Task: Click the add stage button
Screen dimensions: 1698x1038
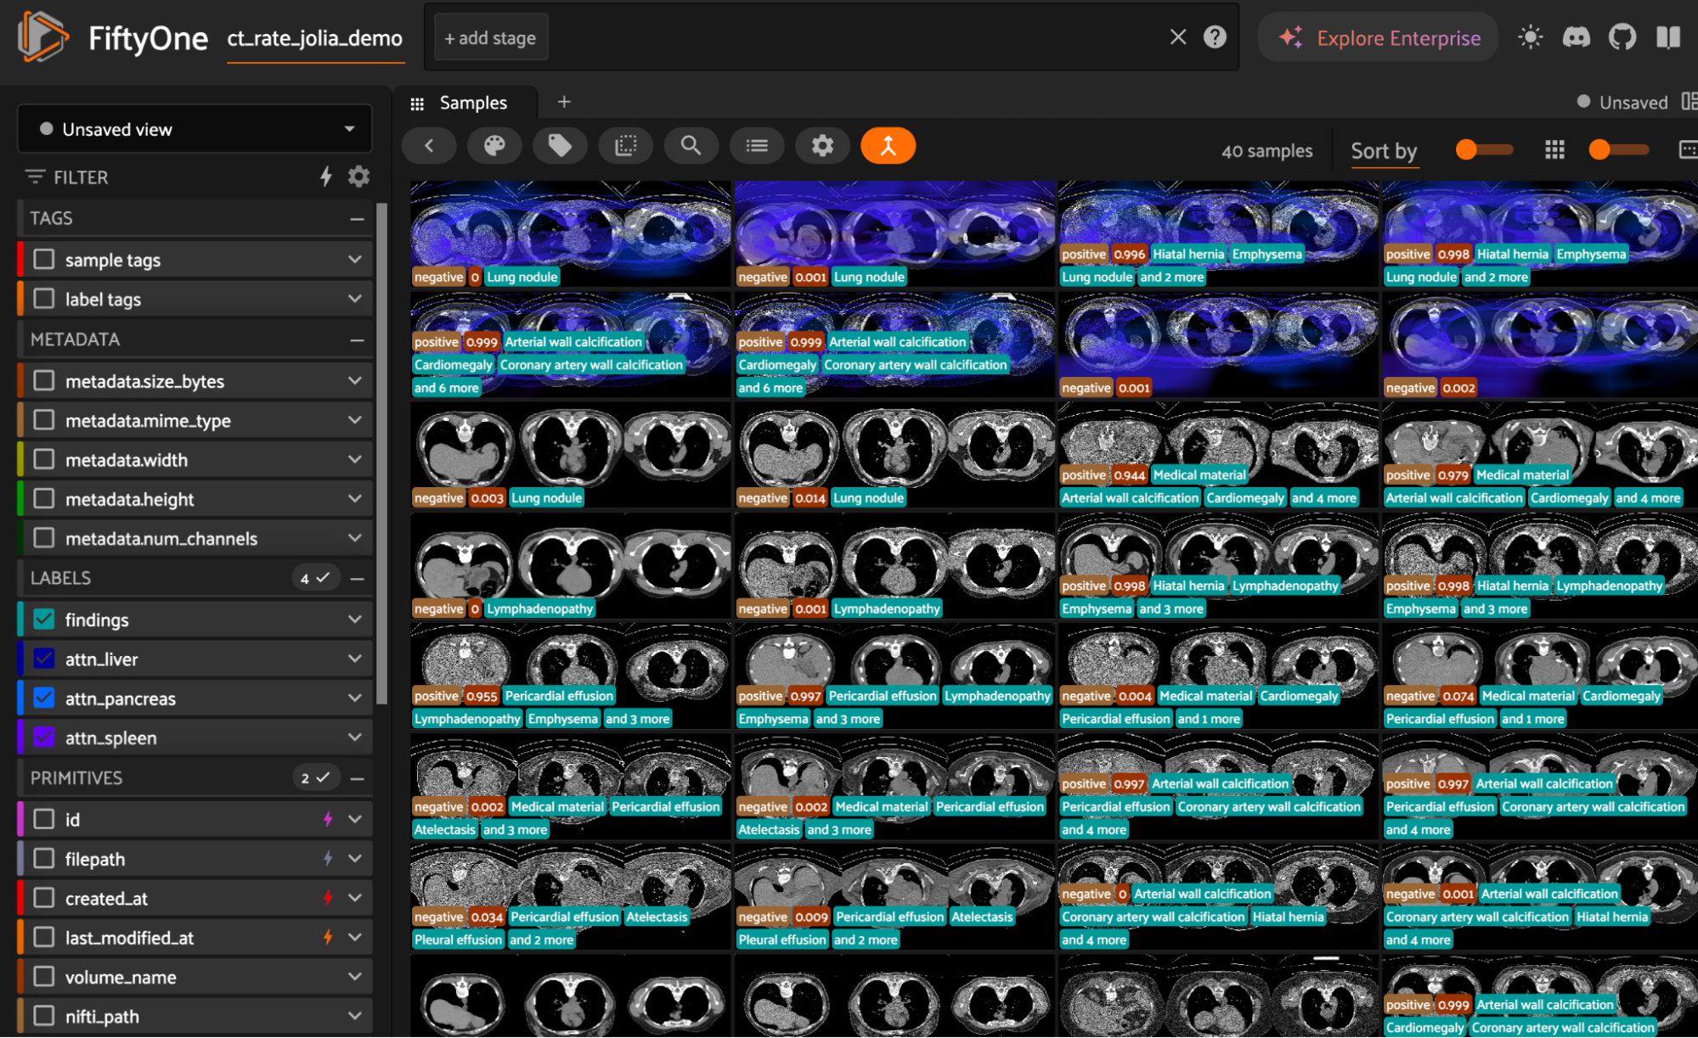Action: coord(490,37)
